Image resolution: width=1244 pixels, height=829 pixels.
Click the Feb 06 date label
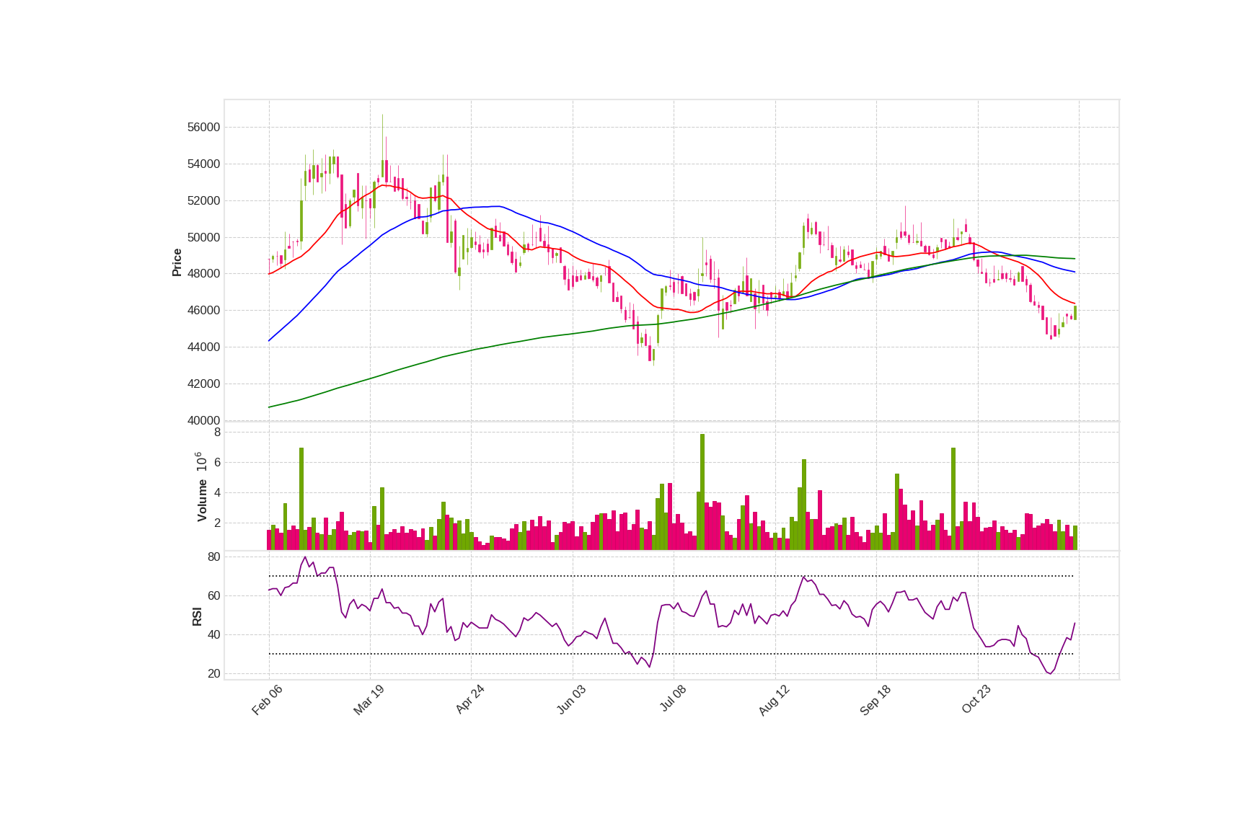[x=267, y=700]
